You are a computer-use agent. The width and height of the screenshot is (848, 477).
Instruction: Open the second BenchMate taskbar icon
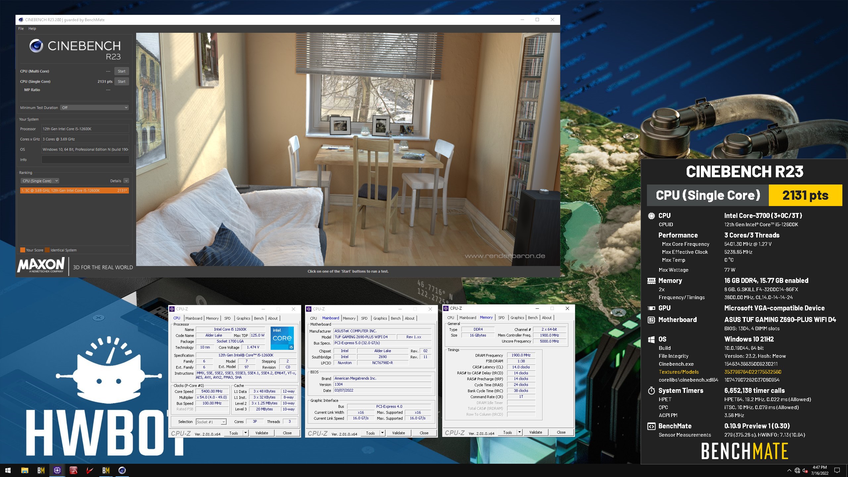coord(106,470)
